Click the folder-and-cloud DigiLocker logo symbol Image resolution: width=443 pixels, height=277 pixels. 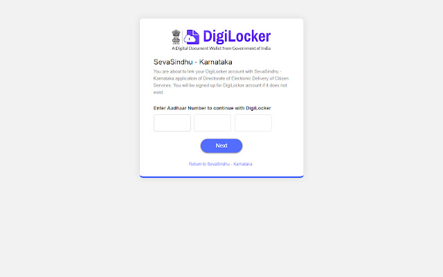pyautogui.click(x=192, y=37)
